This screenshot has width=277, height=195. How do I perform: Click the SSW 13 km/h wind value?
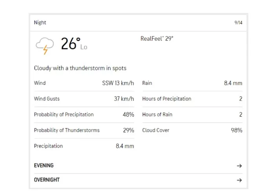click(118, 83)
